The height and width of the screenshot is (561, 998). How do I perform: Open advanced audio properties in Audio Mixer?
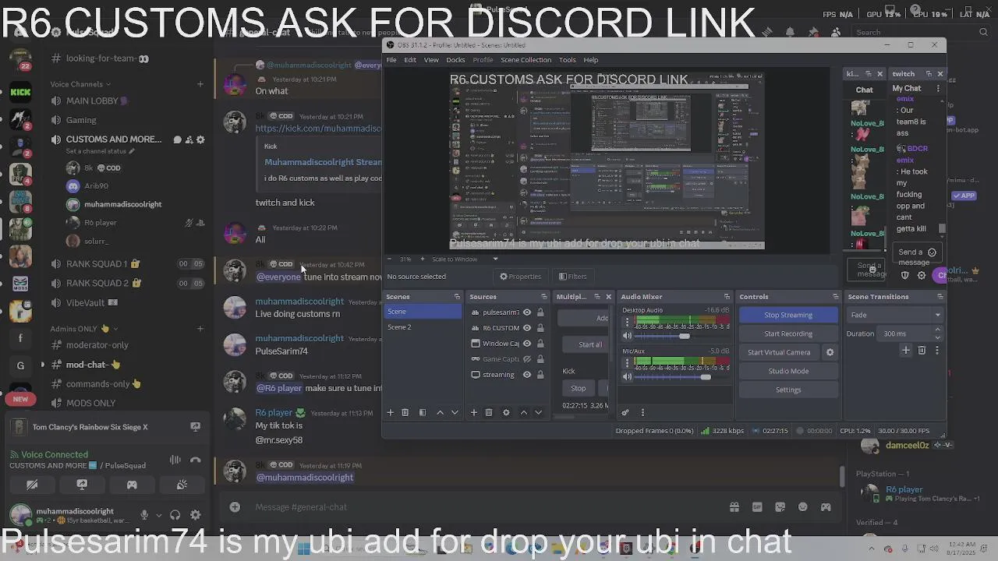(x=625, y=412)
